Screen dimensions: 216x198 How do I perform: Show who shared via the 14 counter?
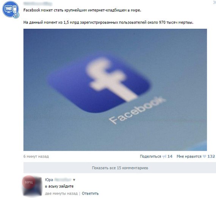click(x=170, y=156)
